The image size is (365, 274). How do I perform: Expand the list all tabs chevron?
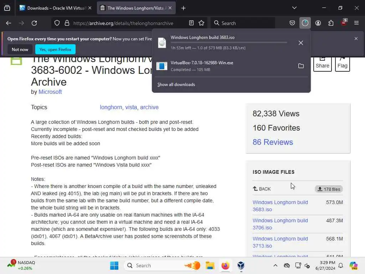coord(294,8)
